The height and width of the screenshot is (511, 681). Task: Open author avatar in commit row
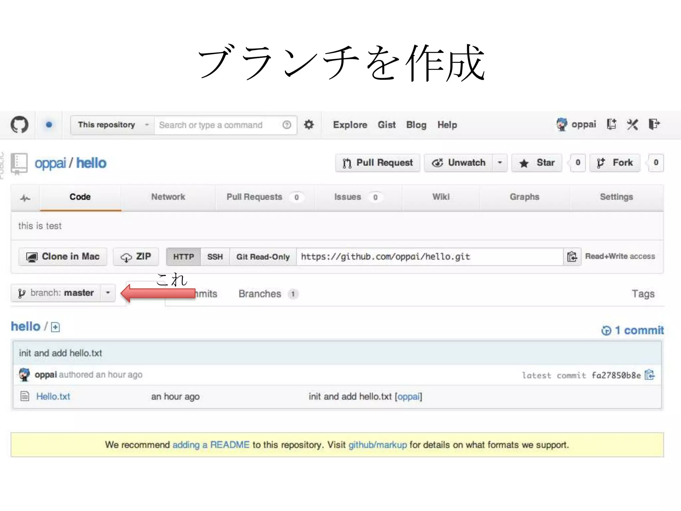(24, 375)
